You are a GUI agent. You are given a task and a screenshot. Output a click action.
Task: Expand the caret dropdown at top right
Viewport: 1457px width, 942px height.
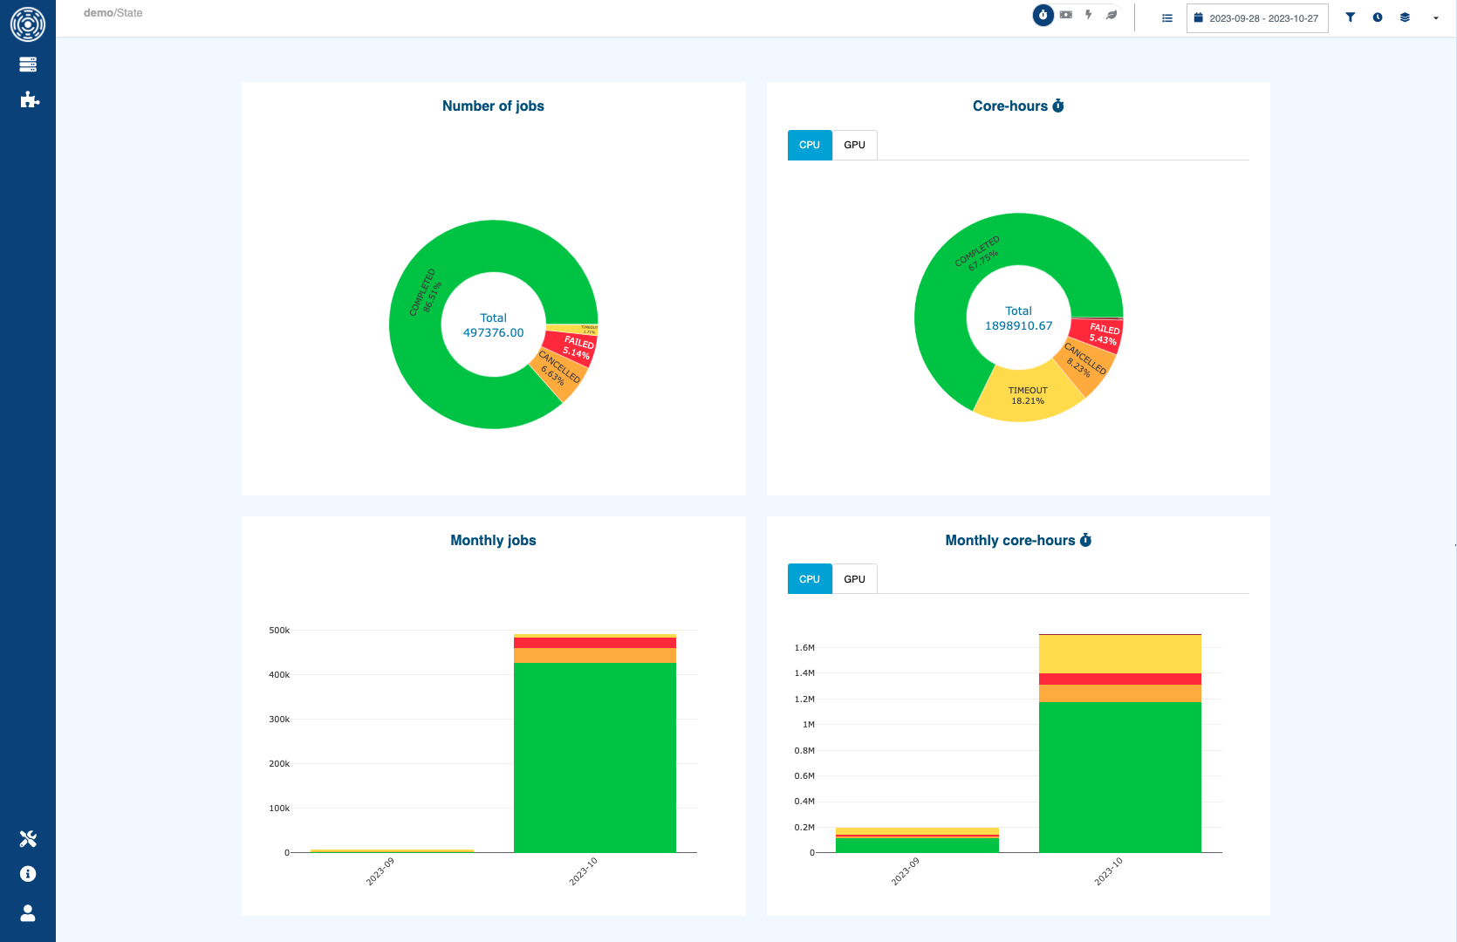click(x=1436, y=18)
